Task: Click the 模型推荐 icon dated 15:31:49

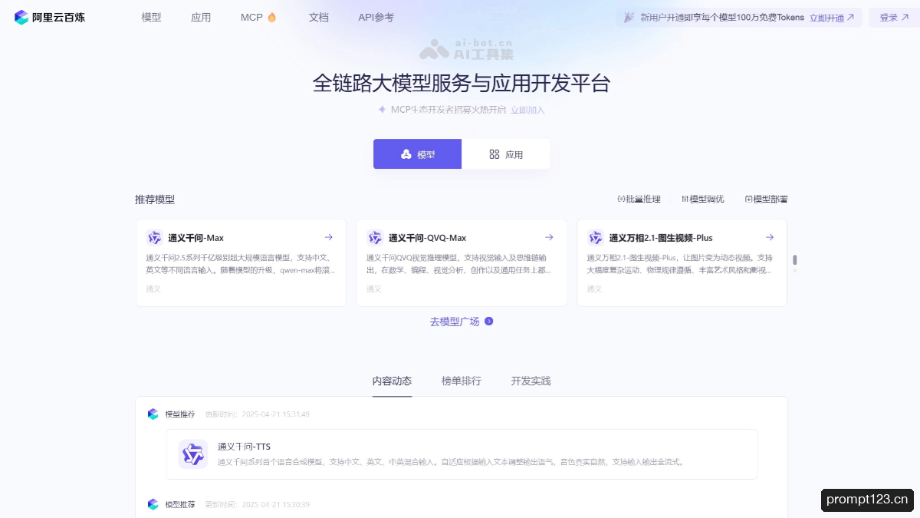Action: click(x=153, y=414)
